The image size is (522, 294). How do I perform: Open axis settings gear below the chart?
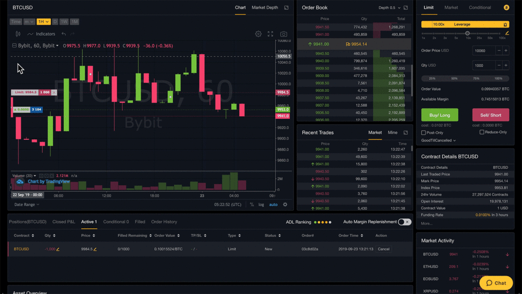point(285,205)
